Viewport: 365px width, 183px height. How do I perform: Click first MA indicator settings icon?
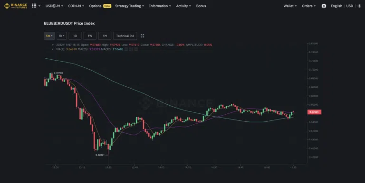point(126,49)
